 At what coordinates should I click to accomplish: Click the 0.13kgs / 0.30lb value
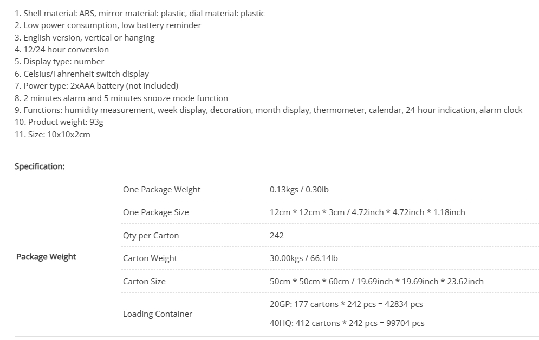[299, 190]
